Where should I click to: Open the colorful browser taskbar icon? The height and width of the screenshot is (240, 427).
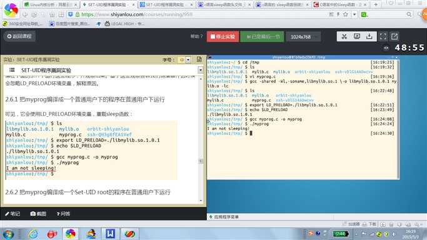pos(70,234)
